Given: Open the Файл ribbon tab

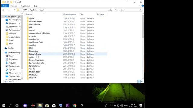Looking at the screenshot, I should (x=5, y=6).
